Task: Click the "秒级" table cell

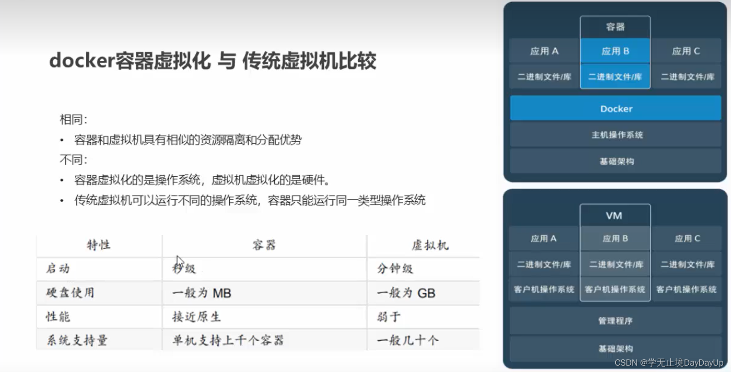Action: [184, 269]
